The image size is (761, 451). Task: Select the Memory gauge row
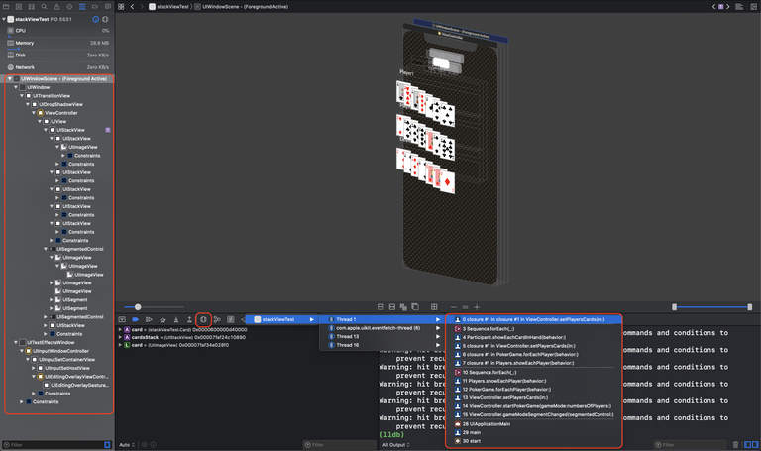[x=57, y=43]
